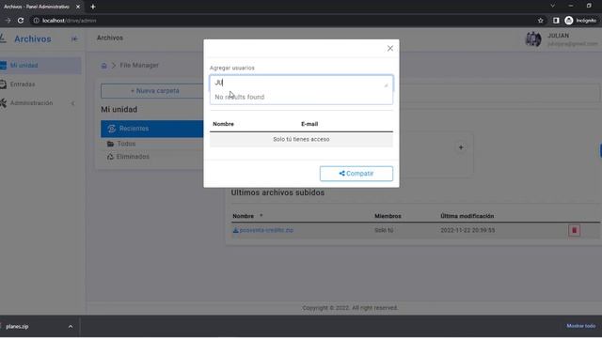Screen dimensions: 602x338
Task: Click the Última modificación column header
Action: pos(467,216)
